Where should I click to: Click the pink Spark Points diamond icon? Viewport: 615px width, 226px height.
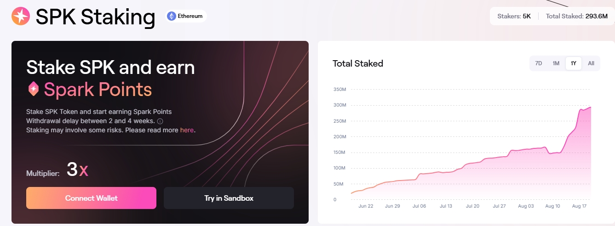coord(33,89)
